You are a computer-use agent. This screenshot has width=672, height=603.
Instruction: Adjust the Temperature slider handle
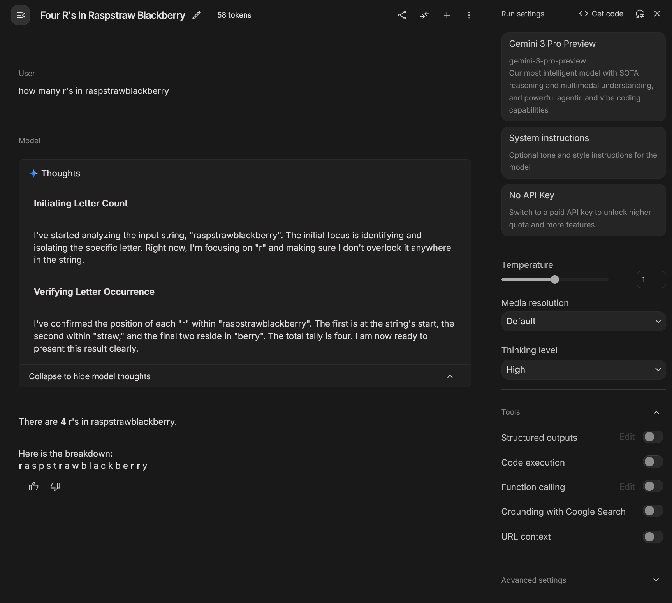[555, 280]
